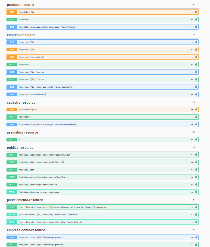Viewport: 210px width, 247px height.
Task: Click lock icon on PATCH correcao row
Action: tap(196, 214)
